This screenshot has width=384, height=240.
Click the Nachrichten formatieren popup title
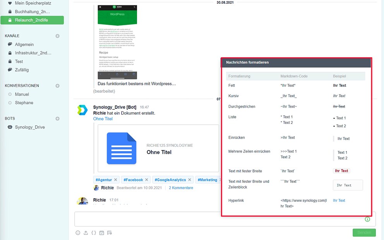(247, 62)
